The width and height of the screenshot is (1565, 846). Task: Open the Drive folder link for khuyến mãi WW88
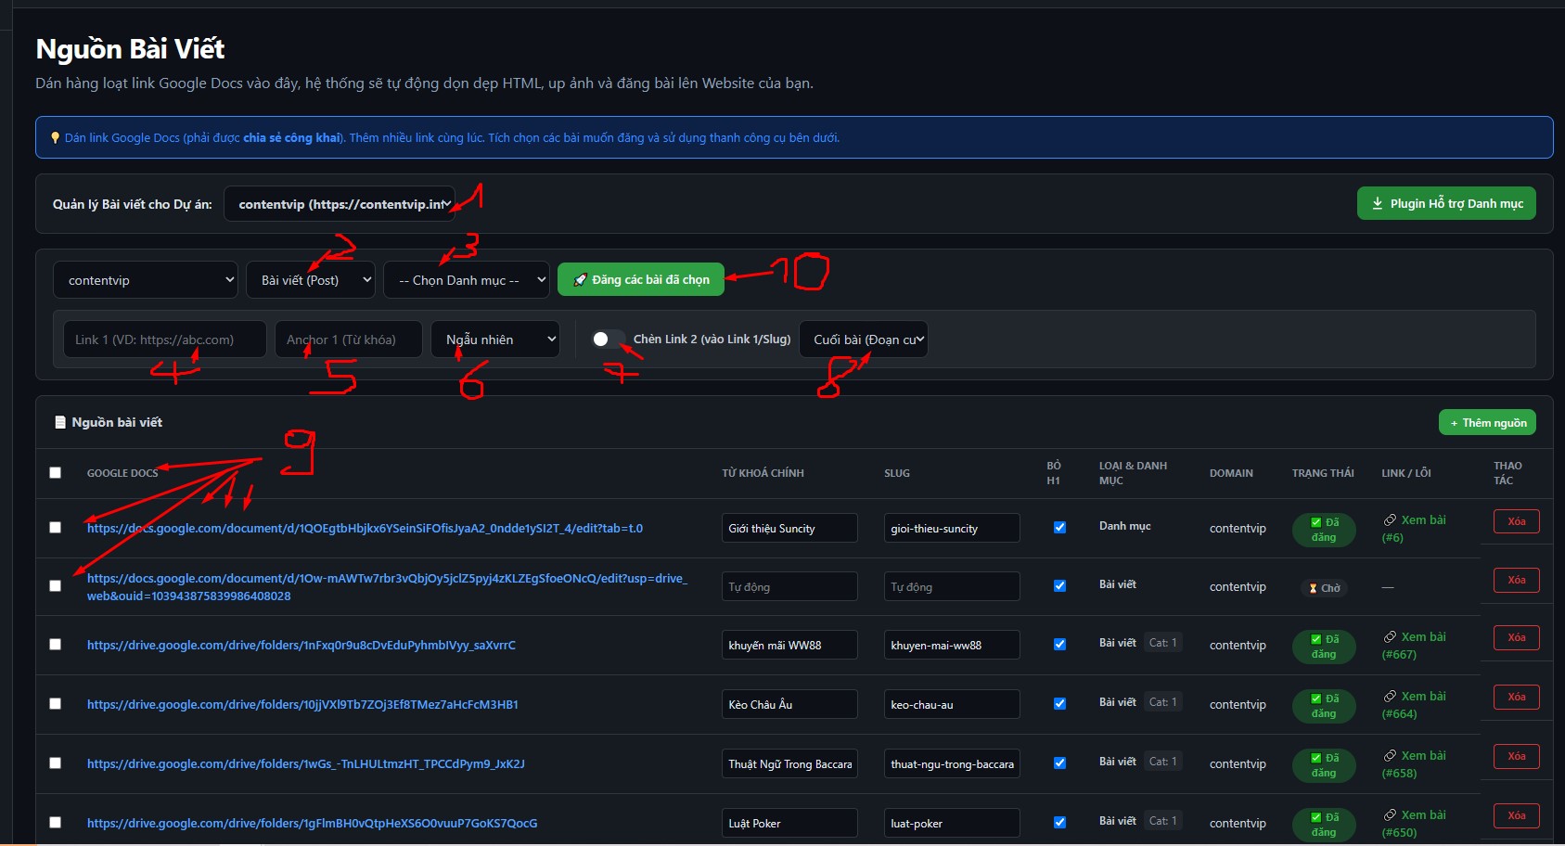(301, 646)
